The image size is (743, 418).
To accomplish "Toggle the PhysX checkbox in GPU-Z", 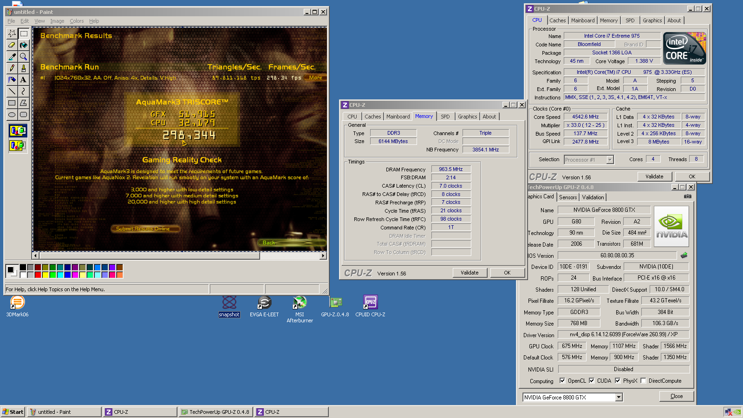I will tap(618, 380).
